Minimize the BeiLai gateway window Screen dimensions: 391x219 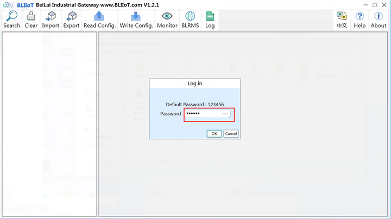tap(365, 5)
